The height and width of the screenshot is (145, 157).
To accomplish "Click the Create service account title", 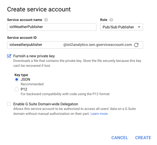I will pos(39,9).
